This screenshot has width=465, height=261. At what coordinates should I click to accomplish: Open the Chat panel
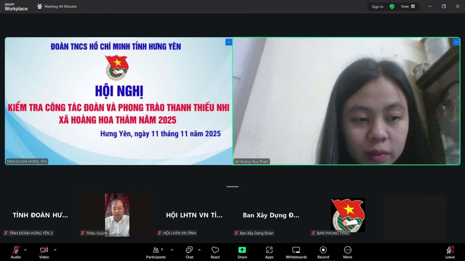pos(189,252)
